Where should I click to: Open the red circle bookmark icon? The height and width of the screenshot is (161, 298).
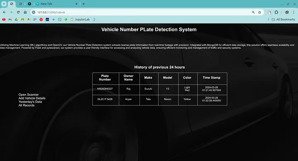(x=41, y=19)
